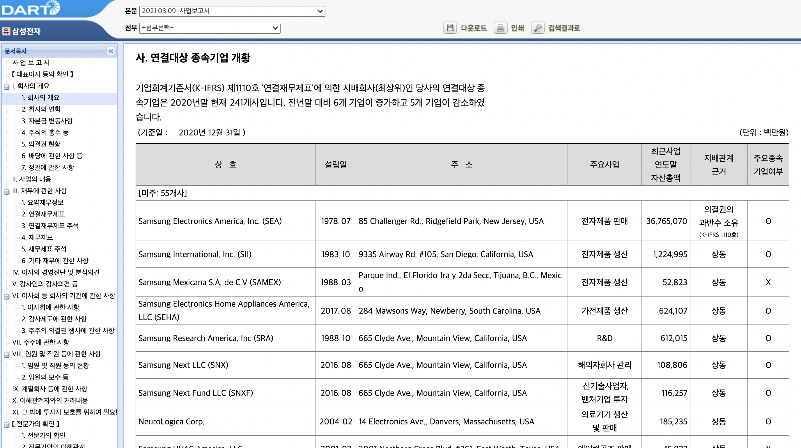Collapse the VI. 이사회 등 node

coord(6,297)
